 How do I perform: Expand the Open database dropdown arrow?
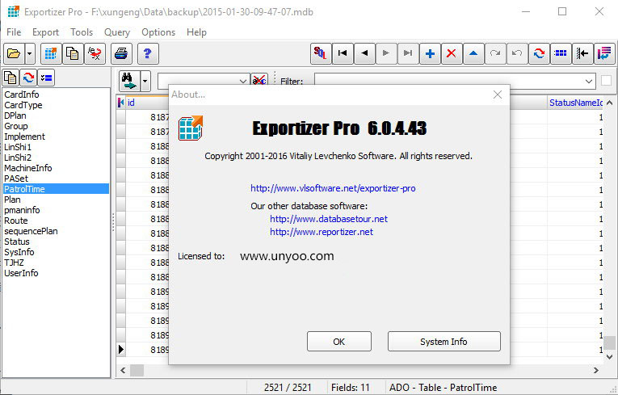pos(30,53)
